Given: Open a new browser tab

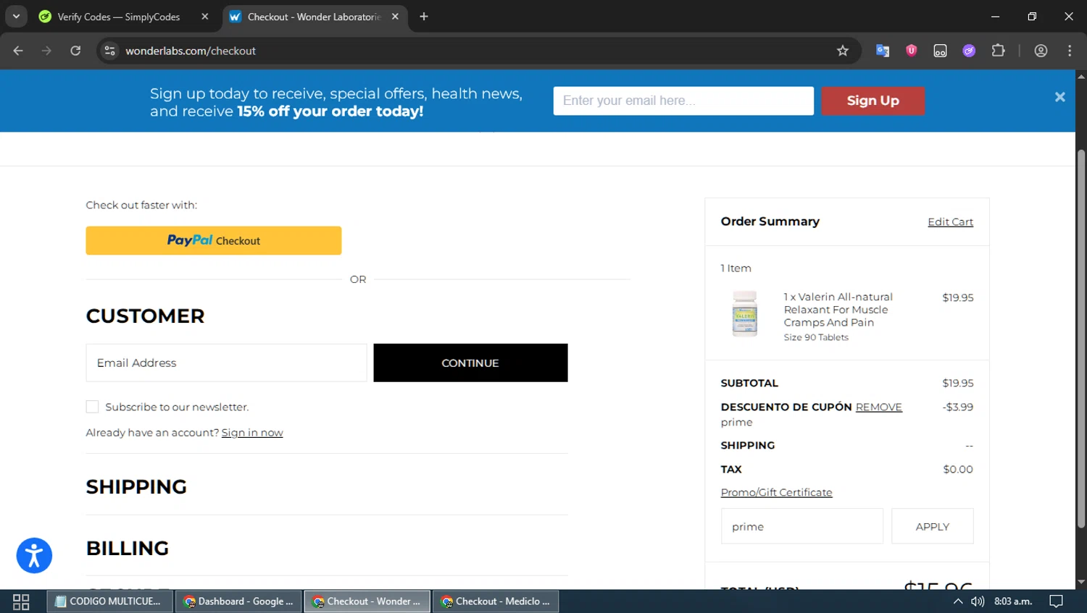Looking at the screenshot, I should 424,17.
